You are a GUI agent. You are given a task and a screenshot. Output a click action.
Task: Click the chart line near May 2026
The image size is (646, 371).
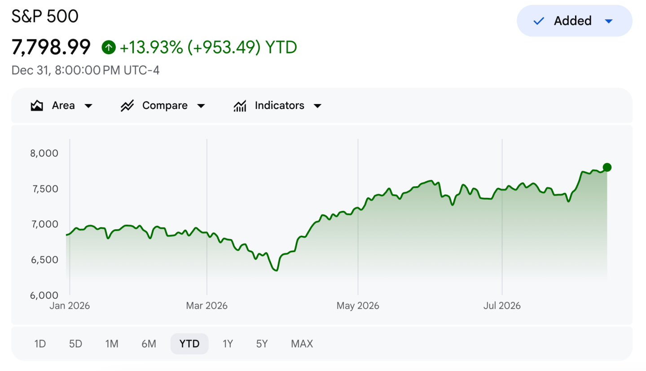click(358, 209)
